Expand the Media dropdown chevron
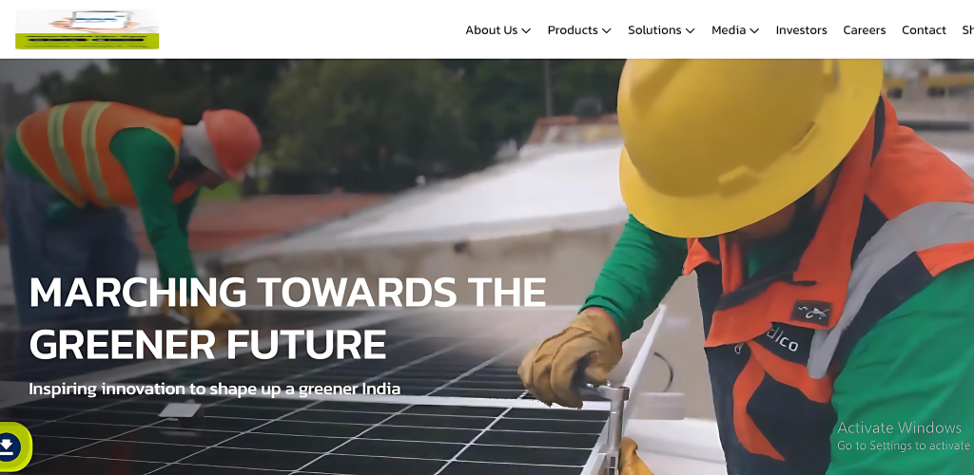 tap(754, 30)
